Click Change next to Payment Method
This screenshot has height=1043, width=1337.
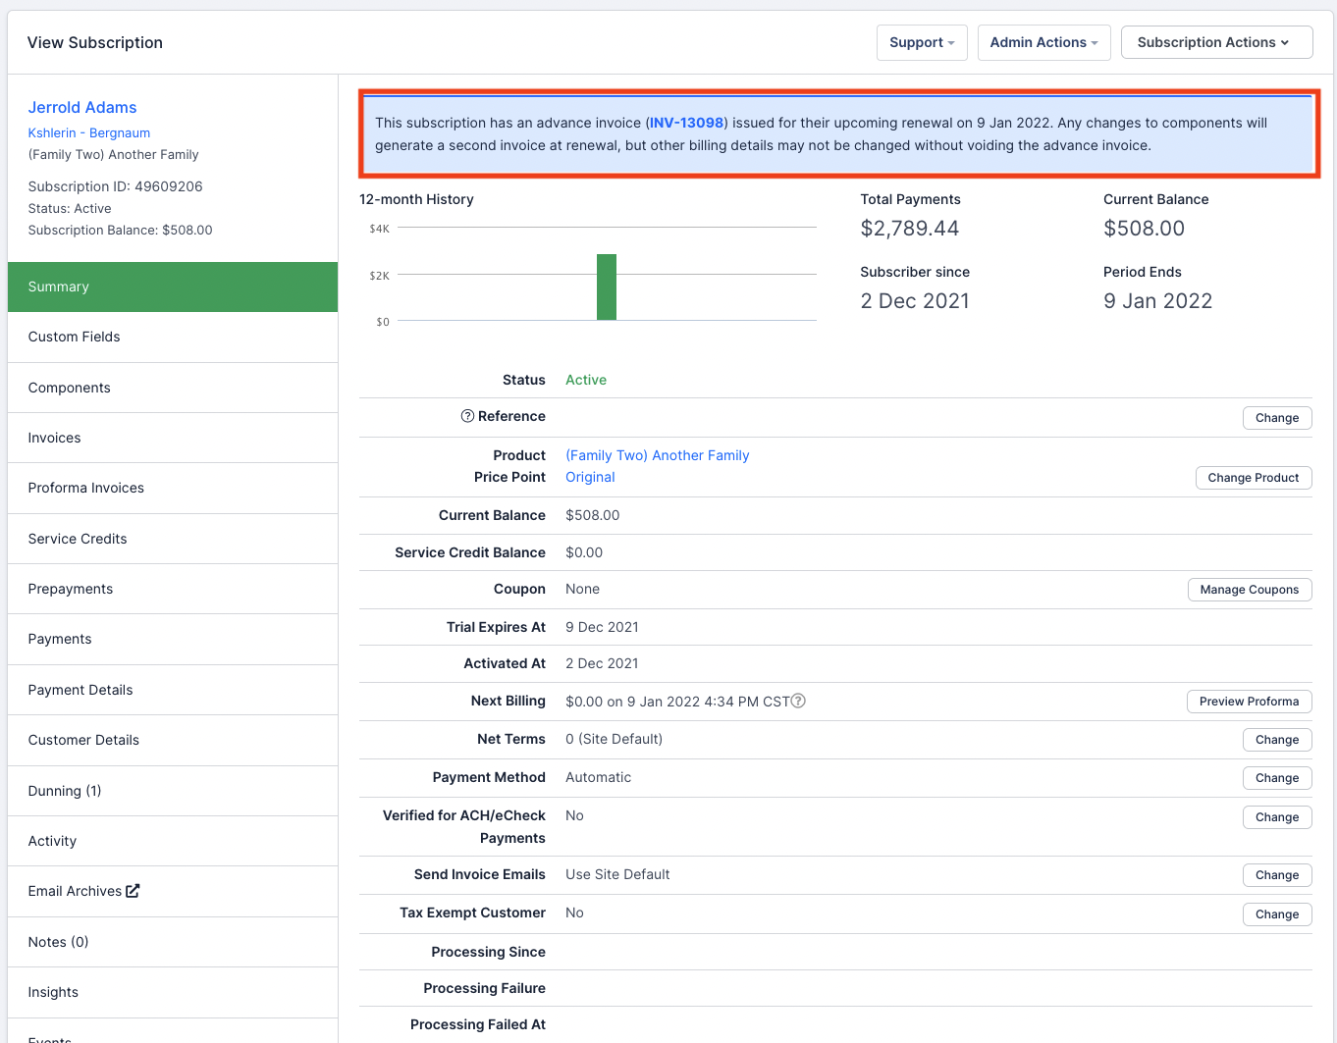point(1276,778)
